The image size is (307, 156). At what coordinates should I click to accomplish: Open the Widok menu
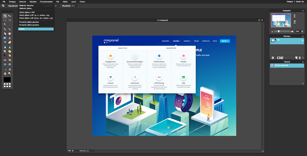(x=65, y=2)
